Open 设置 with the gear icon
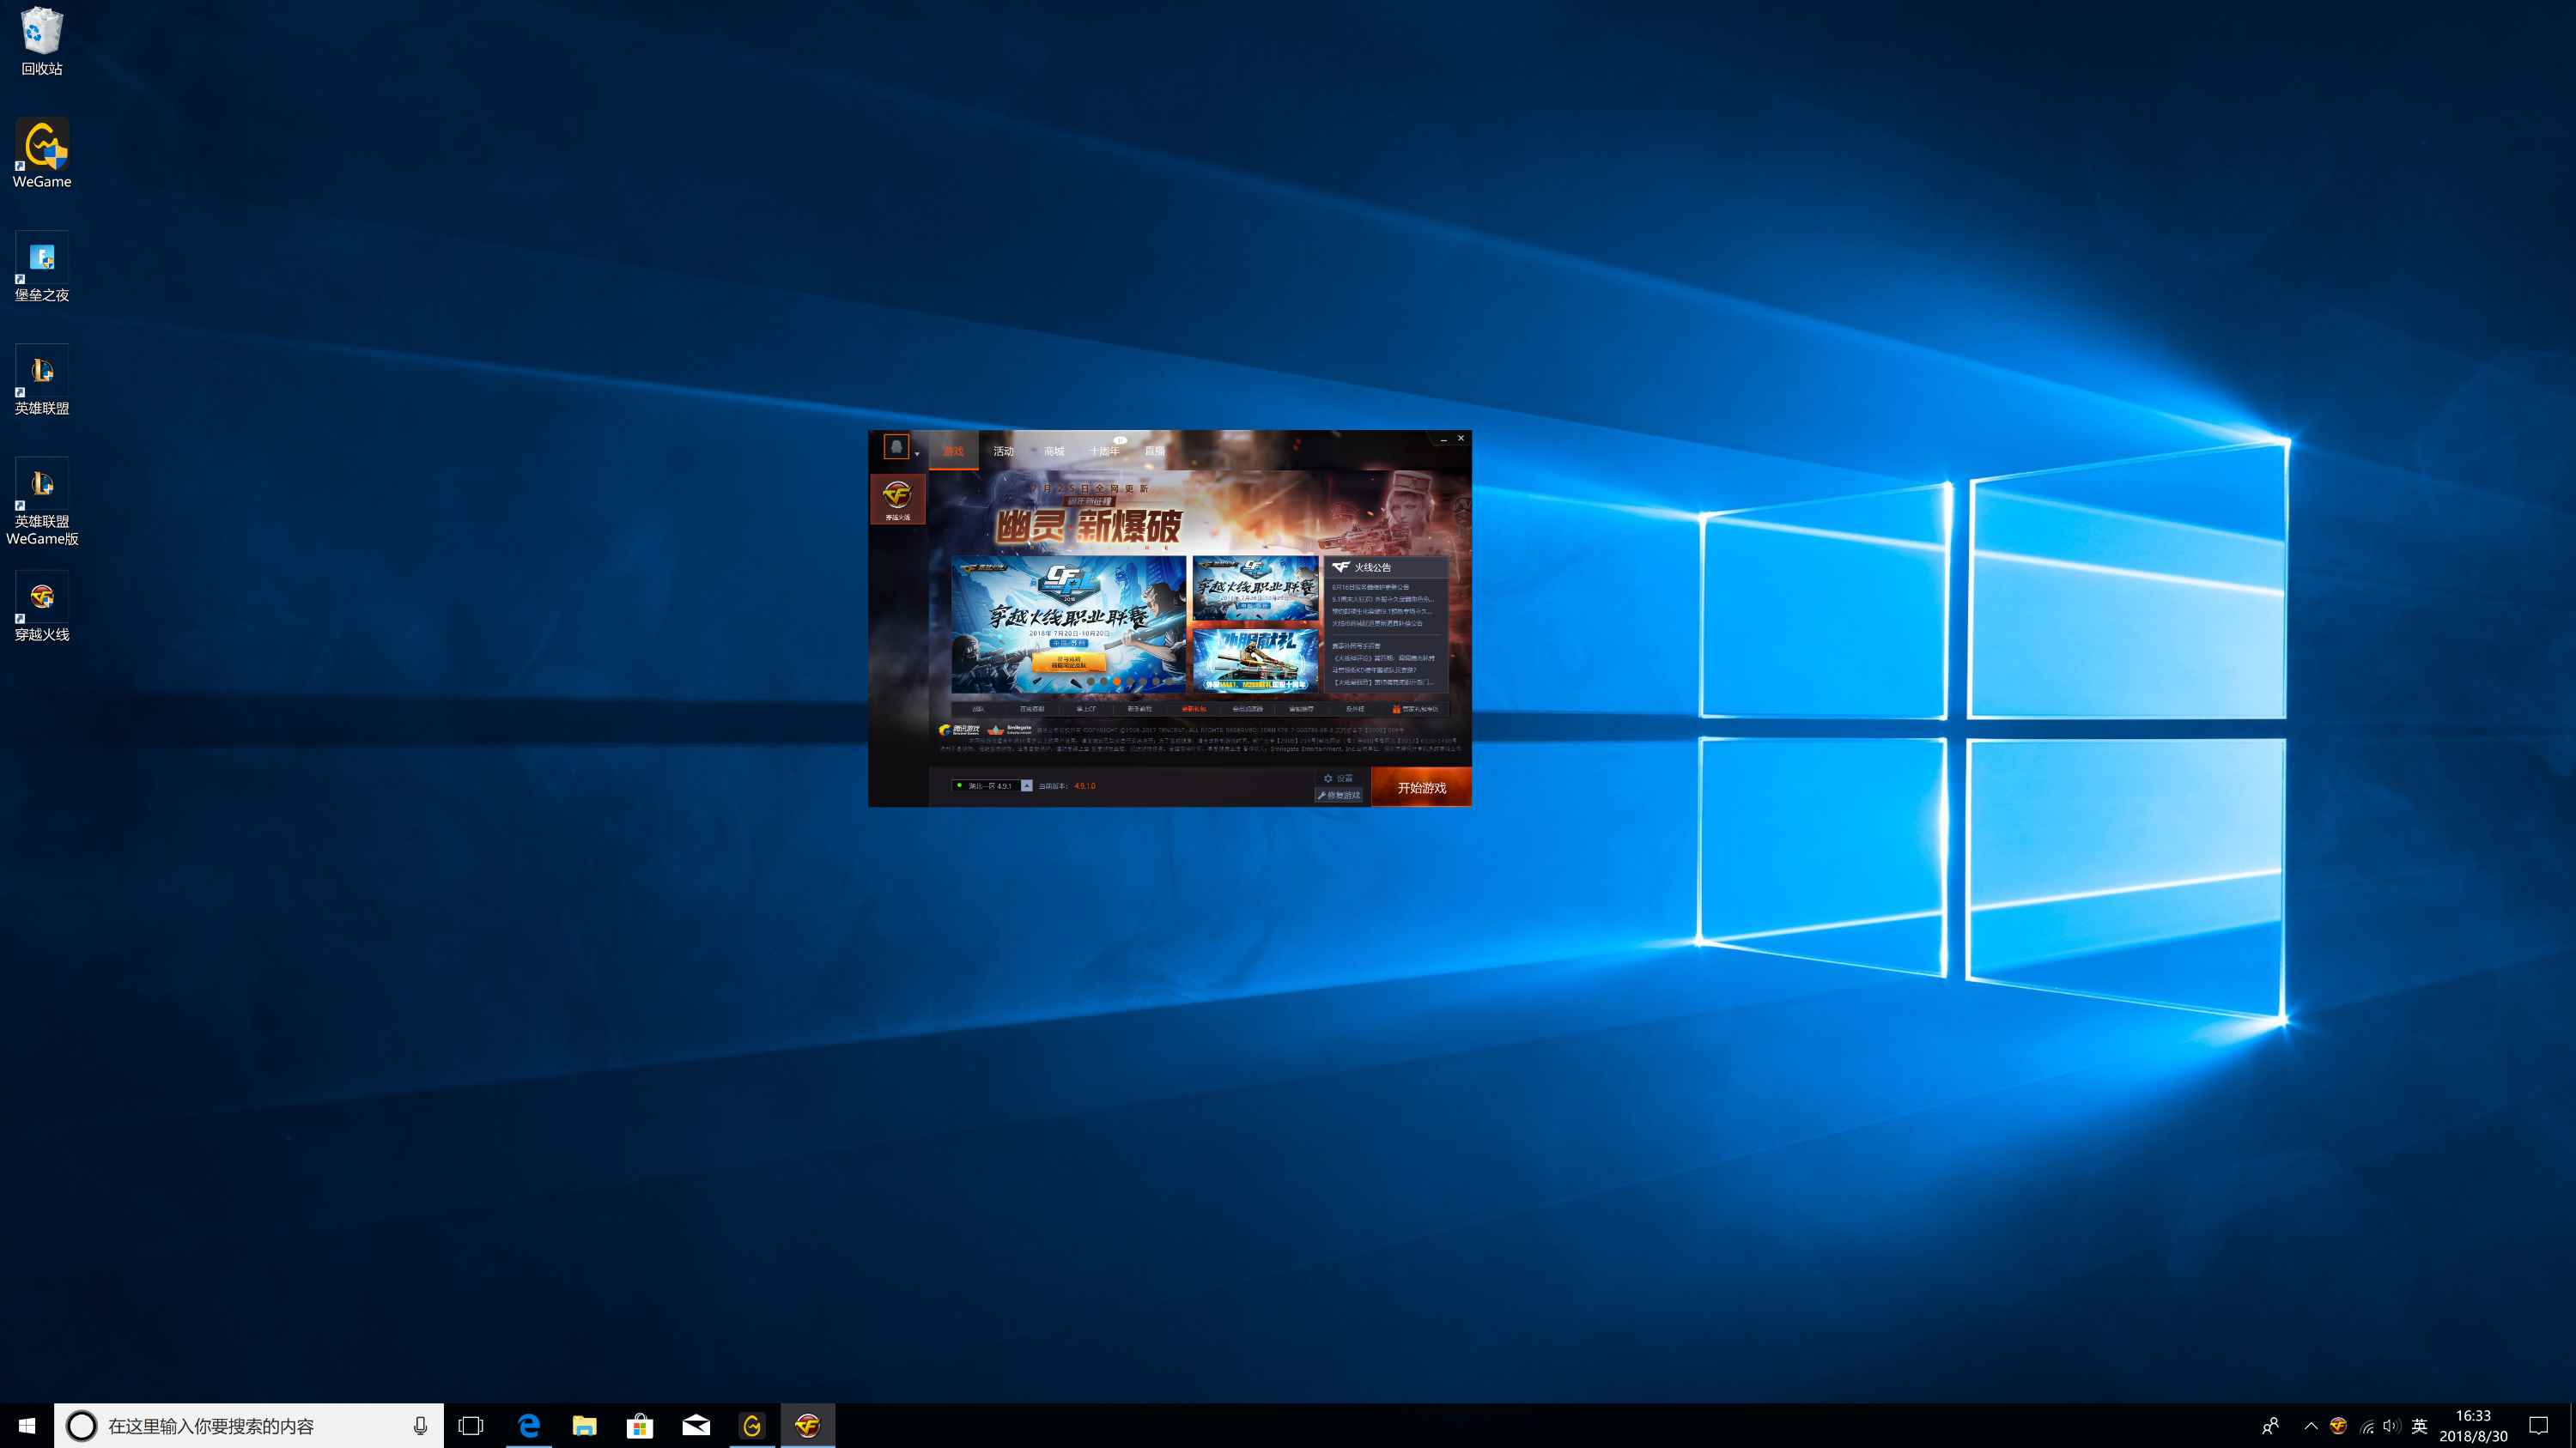 point(1338,779)
